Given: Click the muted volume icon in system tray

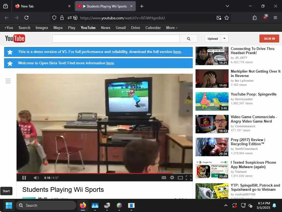Looking at the screenshot, I should (250, 205).
